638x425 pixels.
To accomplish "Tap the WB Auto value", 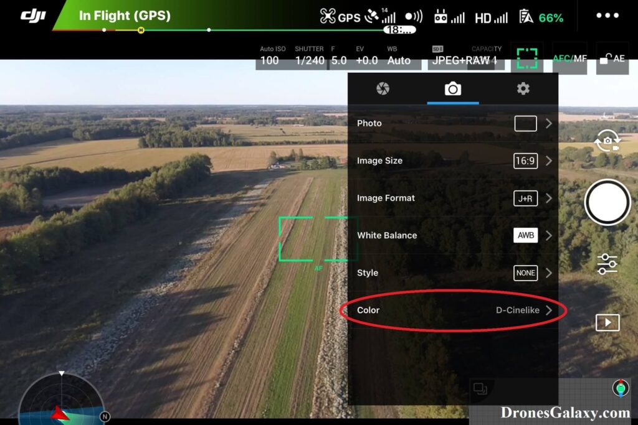I will point(399,55).
